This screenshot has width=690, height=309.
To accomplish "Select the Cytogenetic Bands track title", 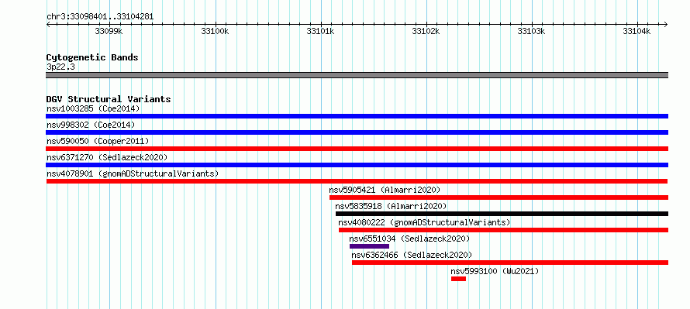I will (92, 57).
